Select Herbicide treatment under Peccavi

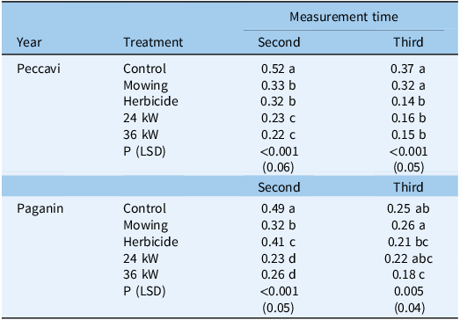pyautogui.click(x=150, y=101)
